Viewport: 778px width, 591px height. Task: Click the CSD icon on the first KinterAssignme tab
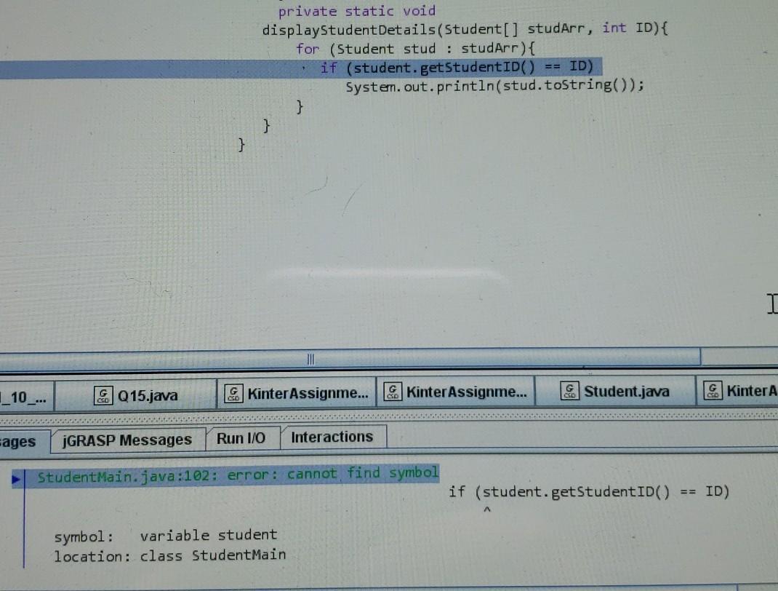coord(233,391)
